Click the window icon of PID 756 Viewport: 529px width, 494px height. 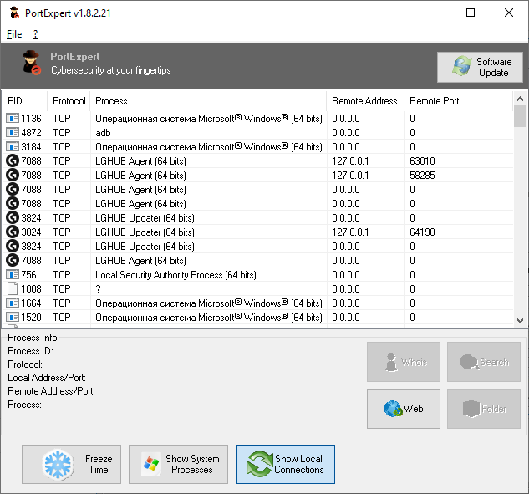coord(13,275)
